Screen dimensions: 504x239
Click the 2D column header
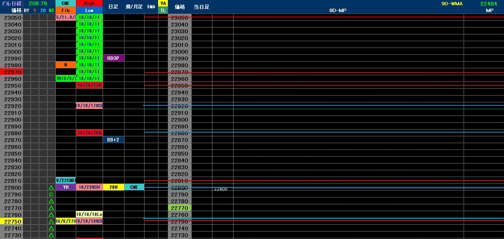point(43,11)
